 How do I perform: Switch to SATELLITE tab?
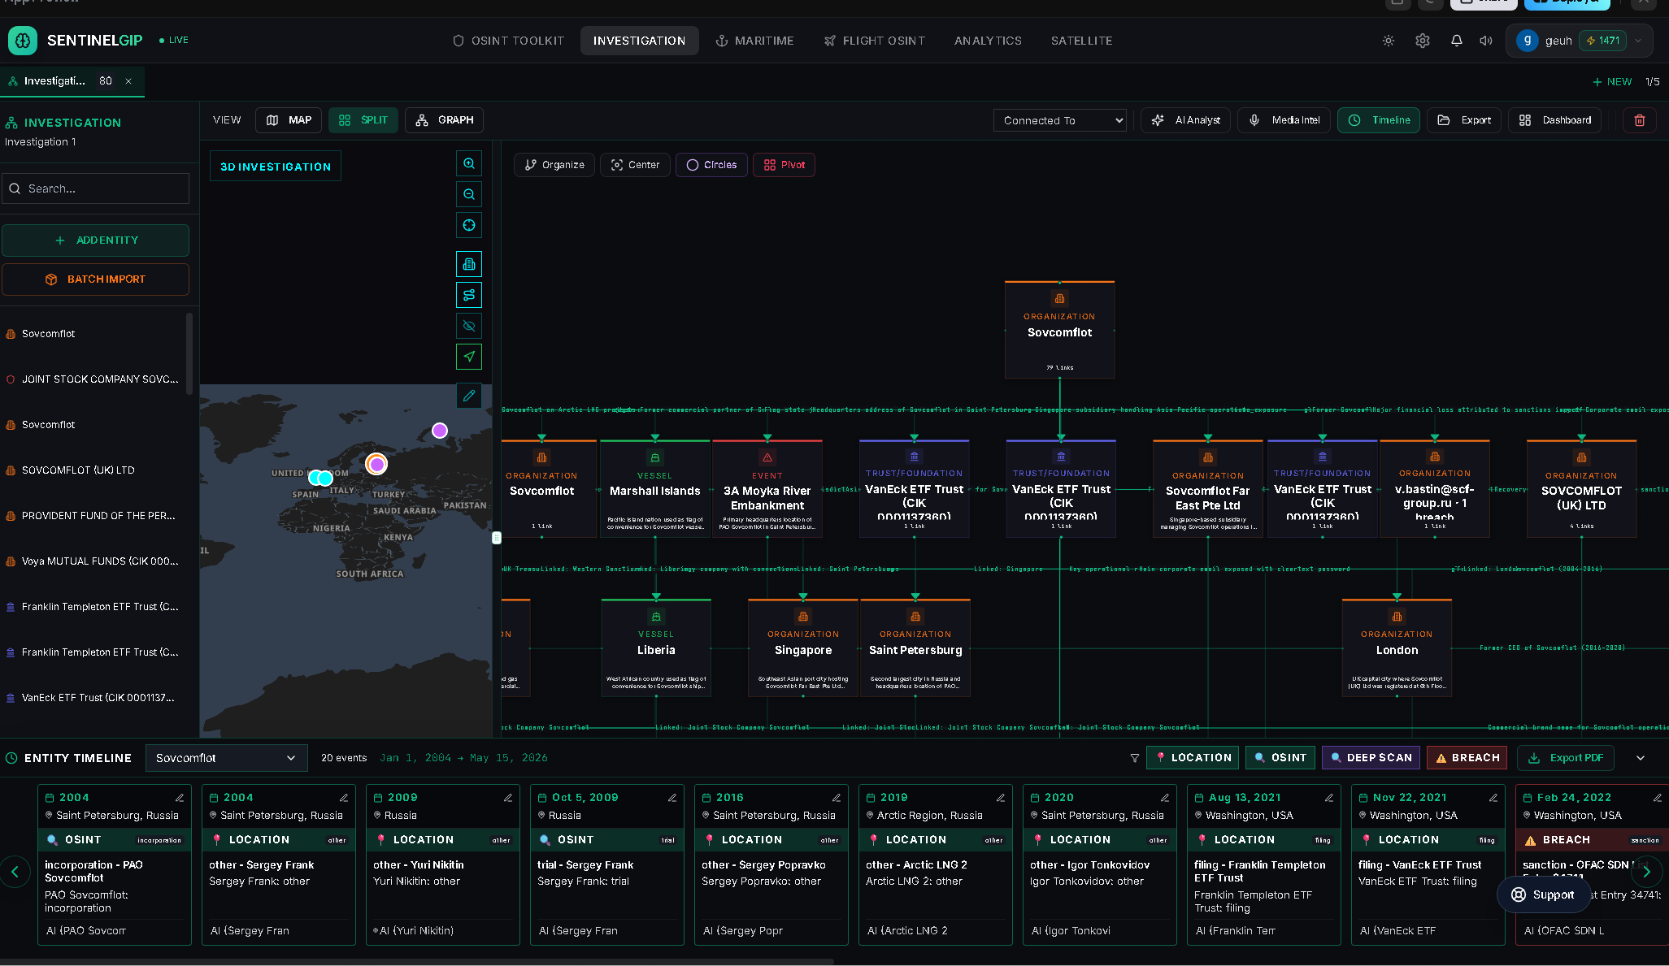pos(1081,41)
